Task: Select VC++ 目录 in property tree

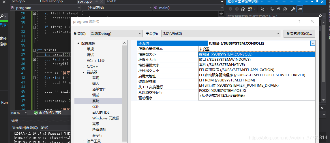Action: click(x=96, y=61)
